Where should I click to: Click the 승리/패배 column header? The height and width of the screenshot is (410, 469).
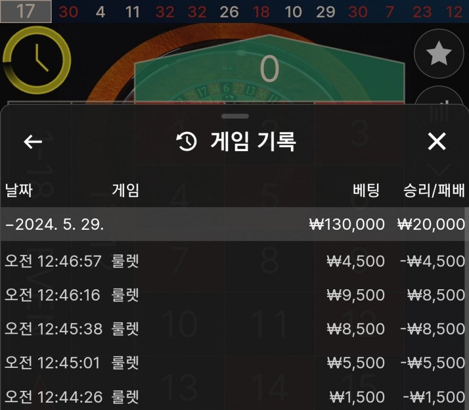434,190
